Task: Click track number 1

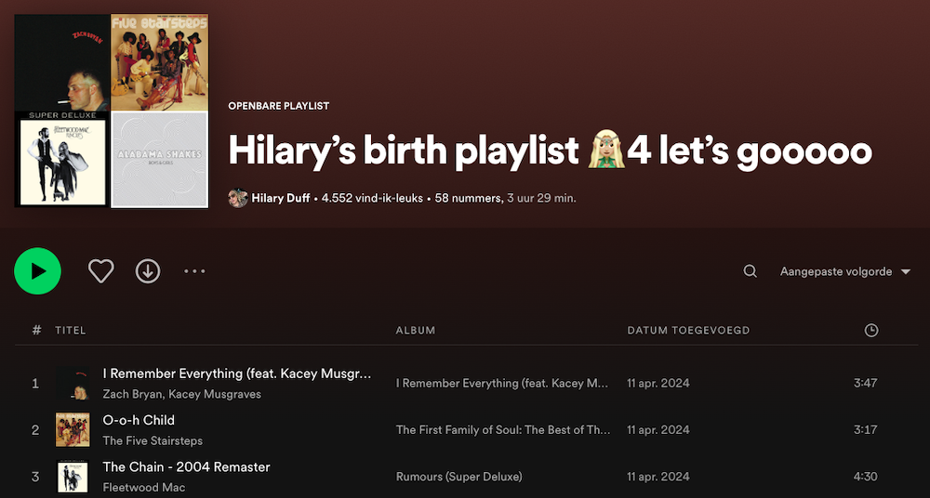Action: (35, 384)
